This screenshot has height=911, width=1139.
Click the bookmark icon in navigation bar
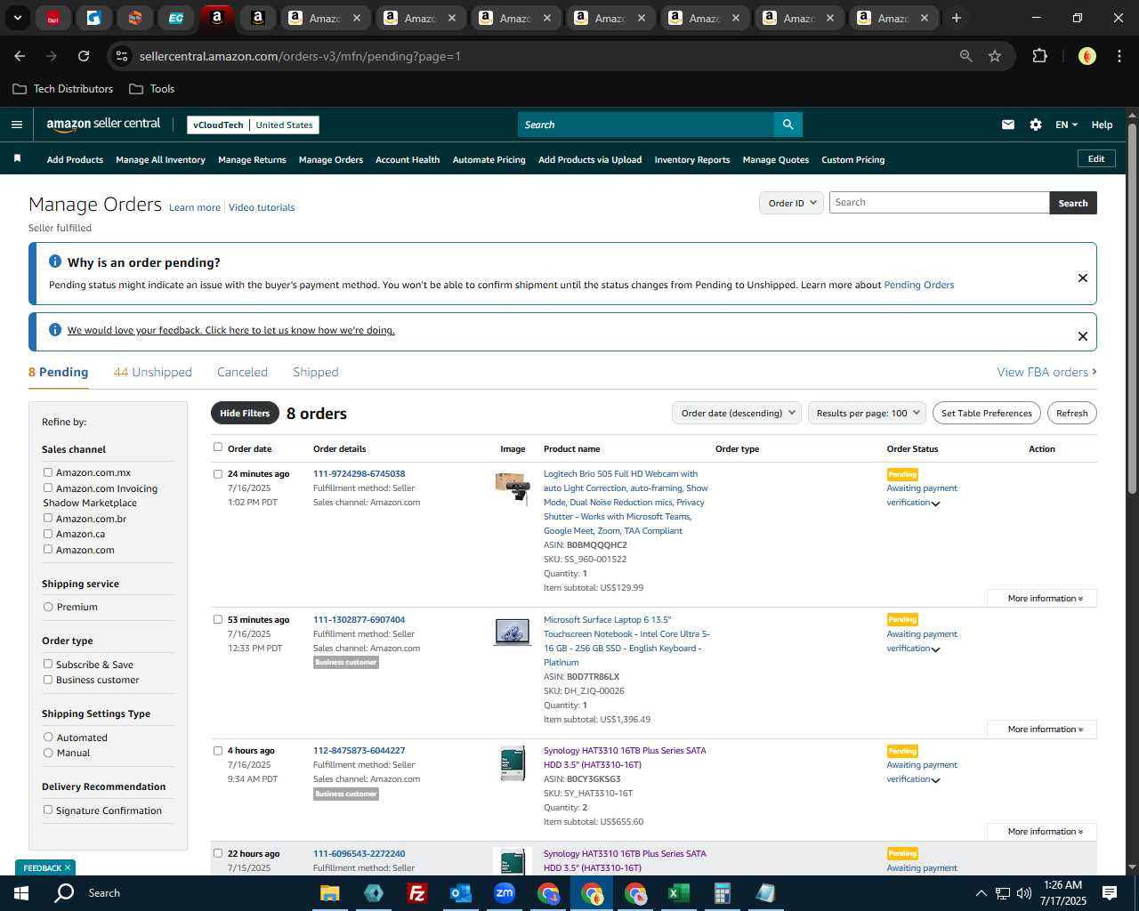[17, 158]
